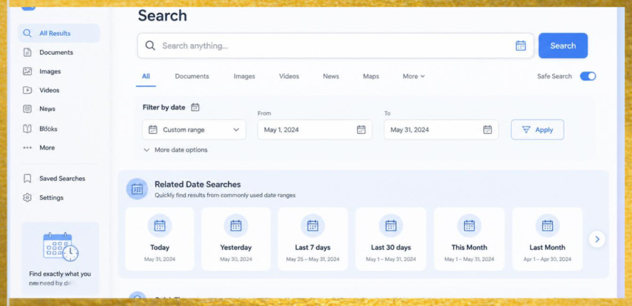Screen dimensions: 632x306
Task: Click the calendar icon in the From field
Action: coord(361,130)
